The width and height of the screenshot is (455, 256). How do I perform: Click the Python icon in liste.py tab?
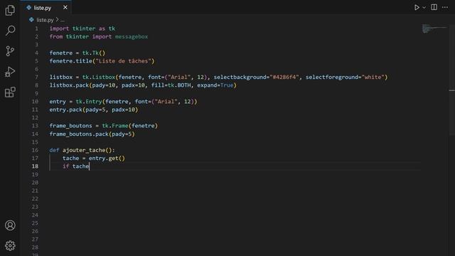tap(28, 8)
